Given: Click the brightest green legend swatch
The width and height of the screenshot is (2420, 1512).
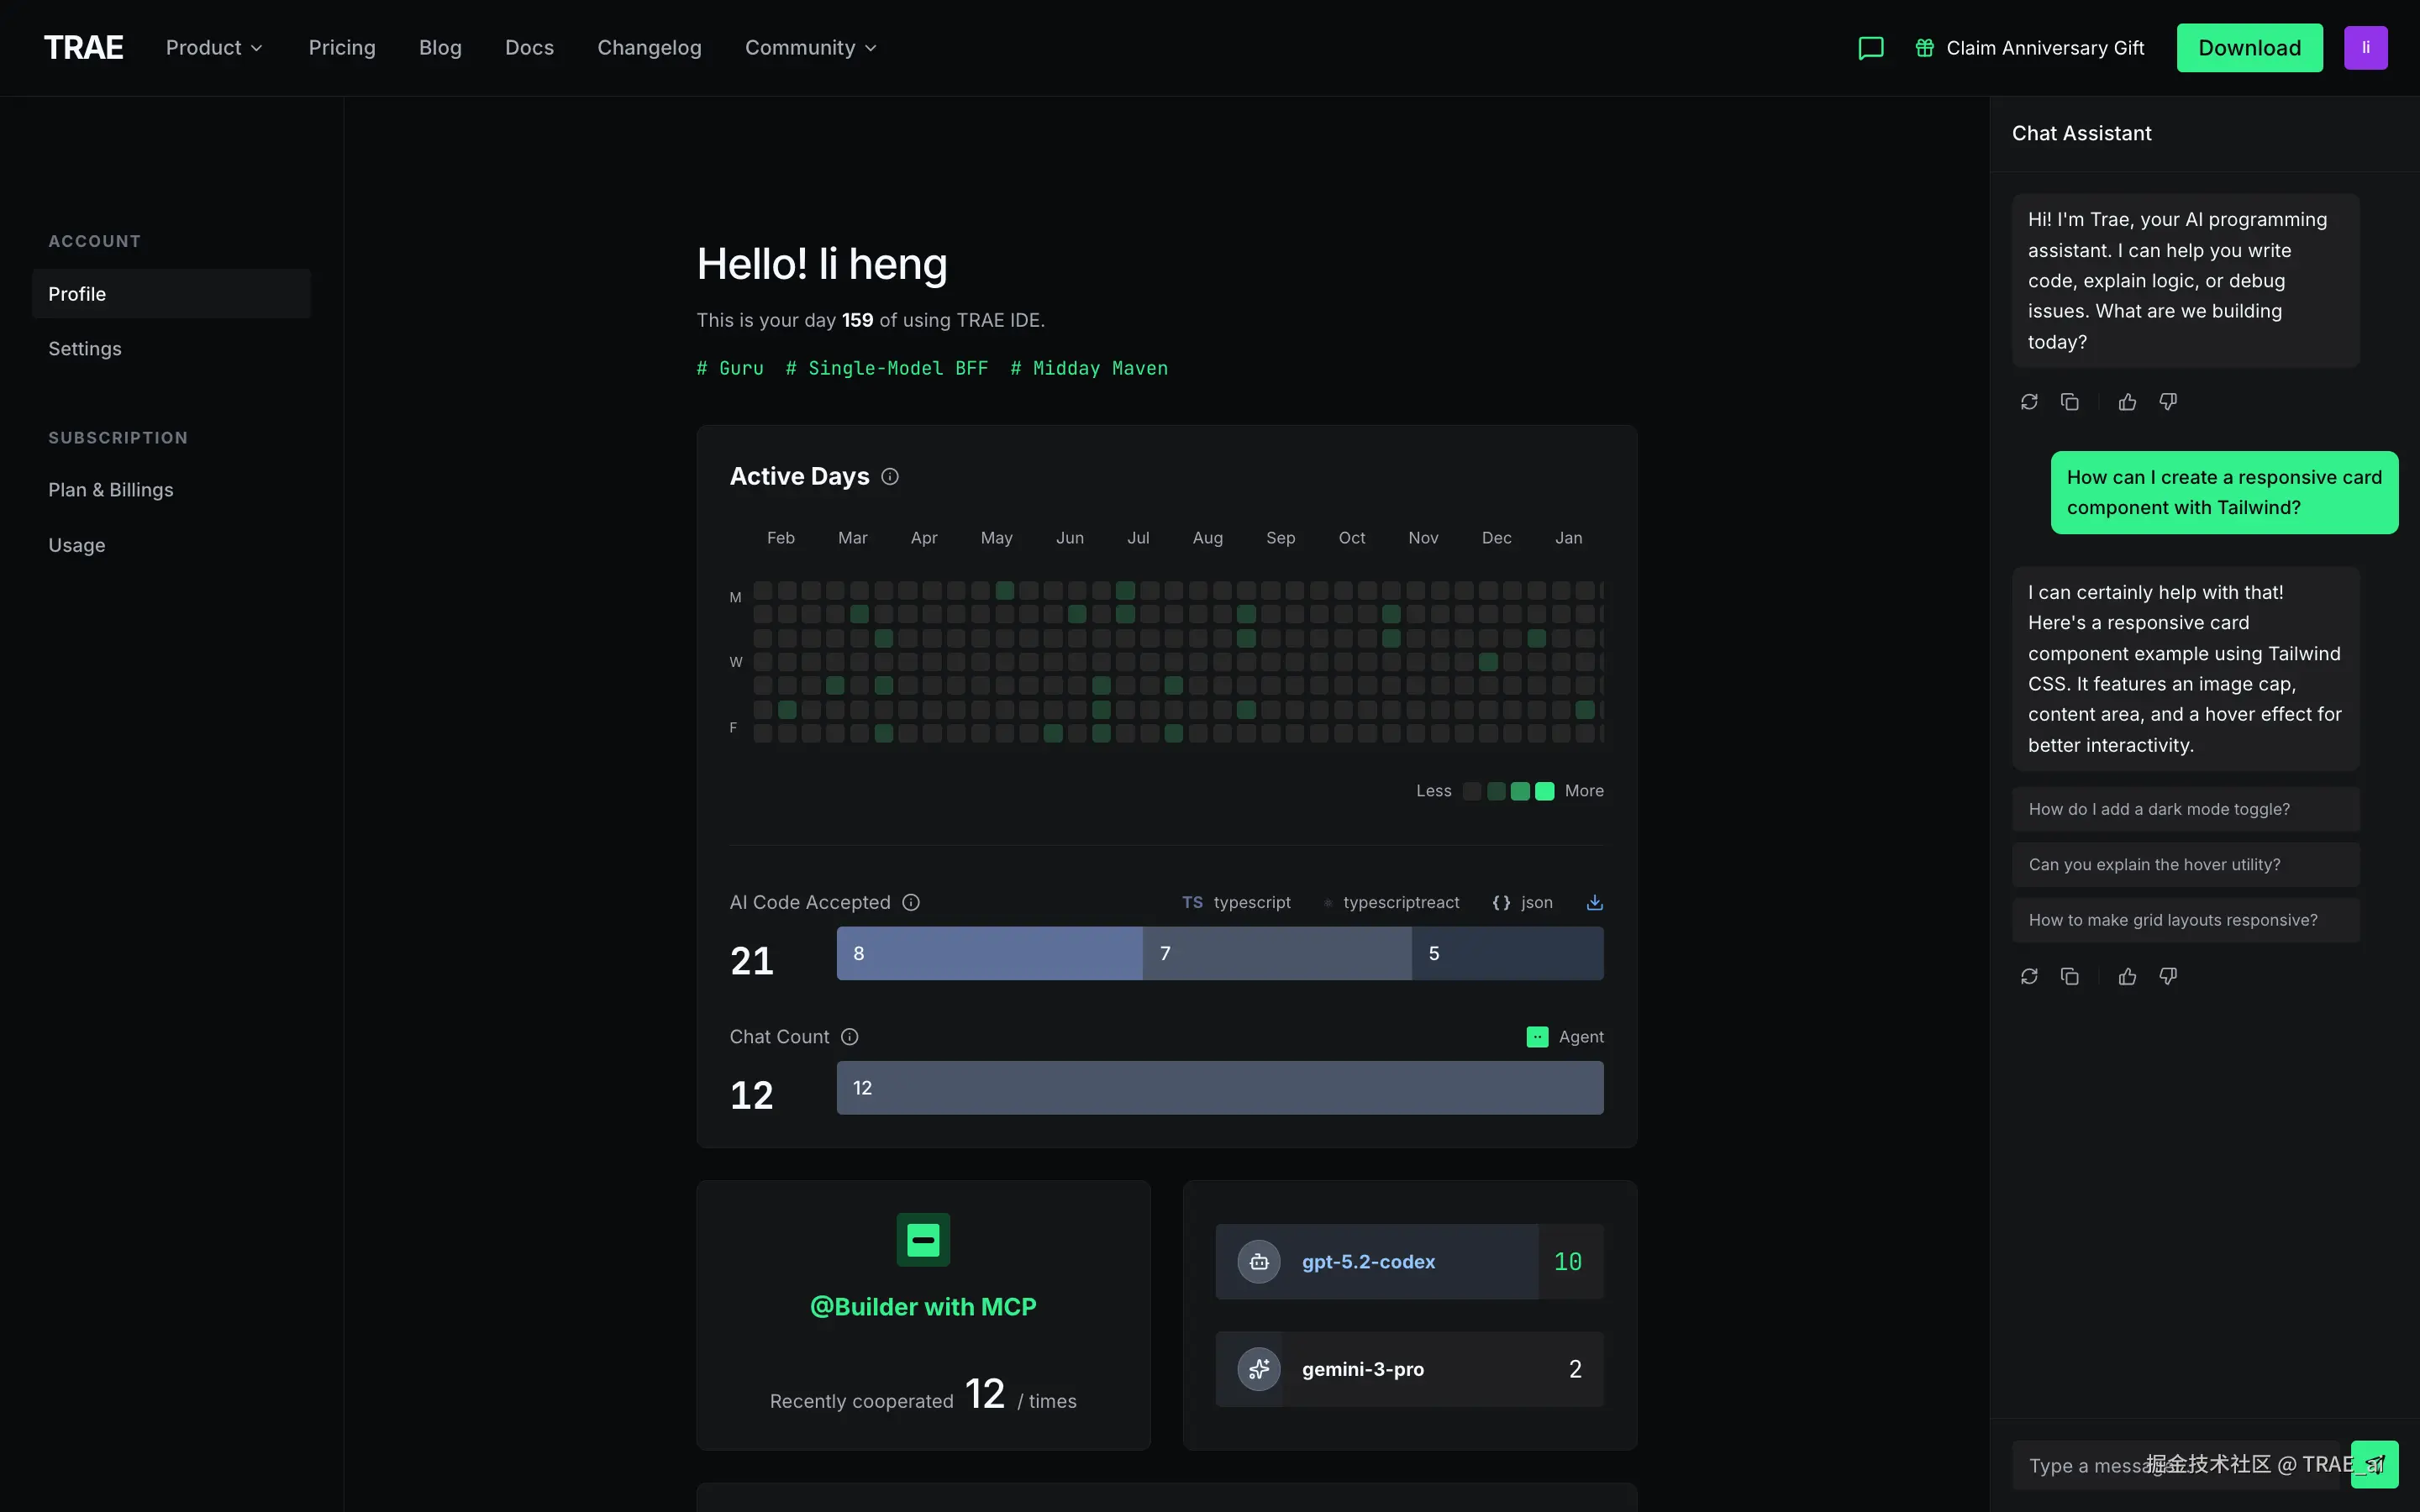Looking at the screenshot, I should pos(1544,791).
